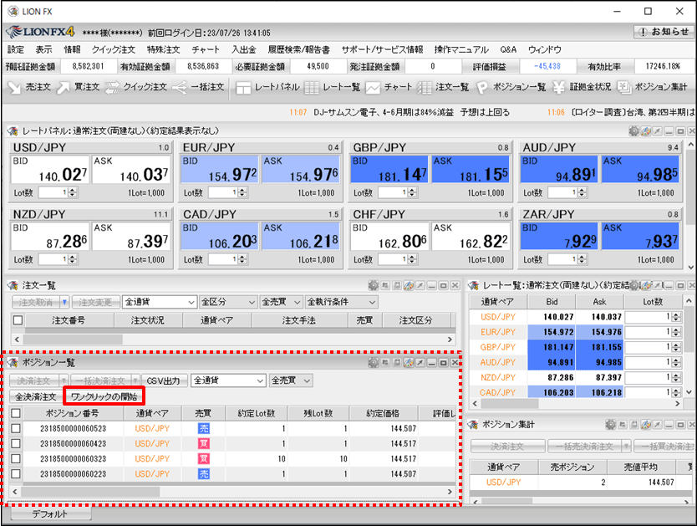Click 全決済注文 button

click(x=36, y=396)
